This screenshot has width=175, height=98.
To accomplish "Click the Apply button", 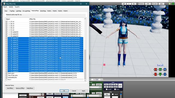I will [x=84, y=91].
